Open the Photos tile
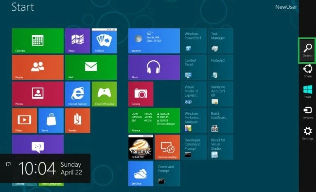The image size is (316, 192). [38, 94]
